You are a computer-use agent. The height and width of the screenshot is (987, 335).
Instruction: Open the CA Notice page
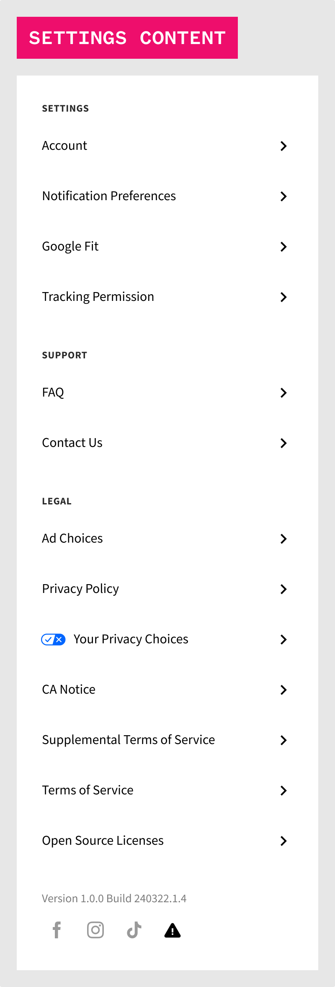coord(69,689)
